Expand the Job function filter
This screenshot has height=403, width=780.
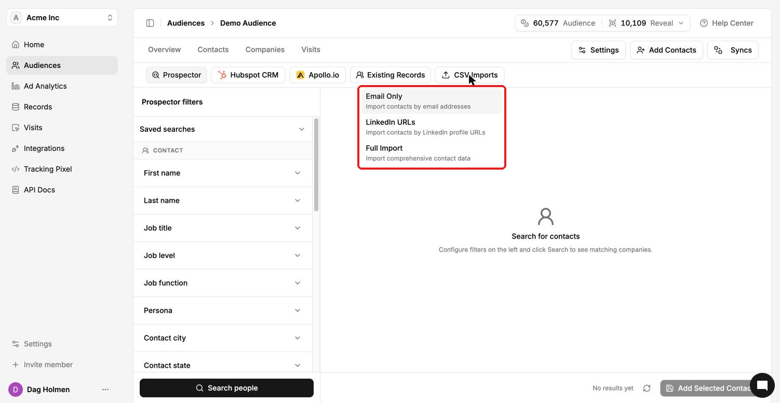[222, 283]
